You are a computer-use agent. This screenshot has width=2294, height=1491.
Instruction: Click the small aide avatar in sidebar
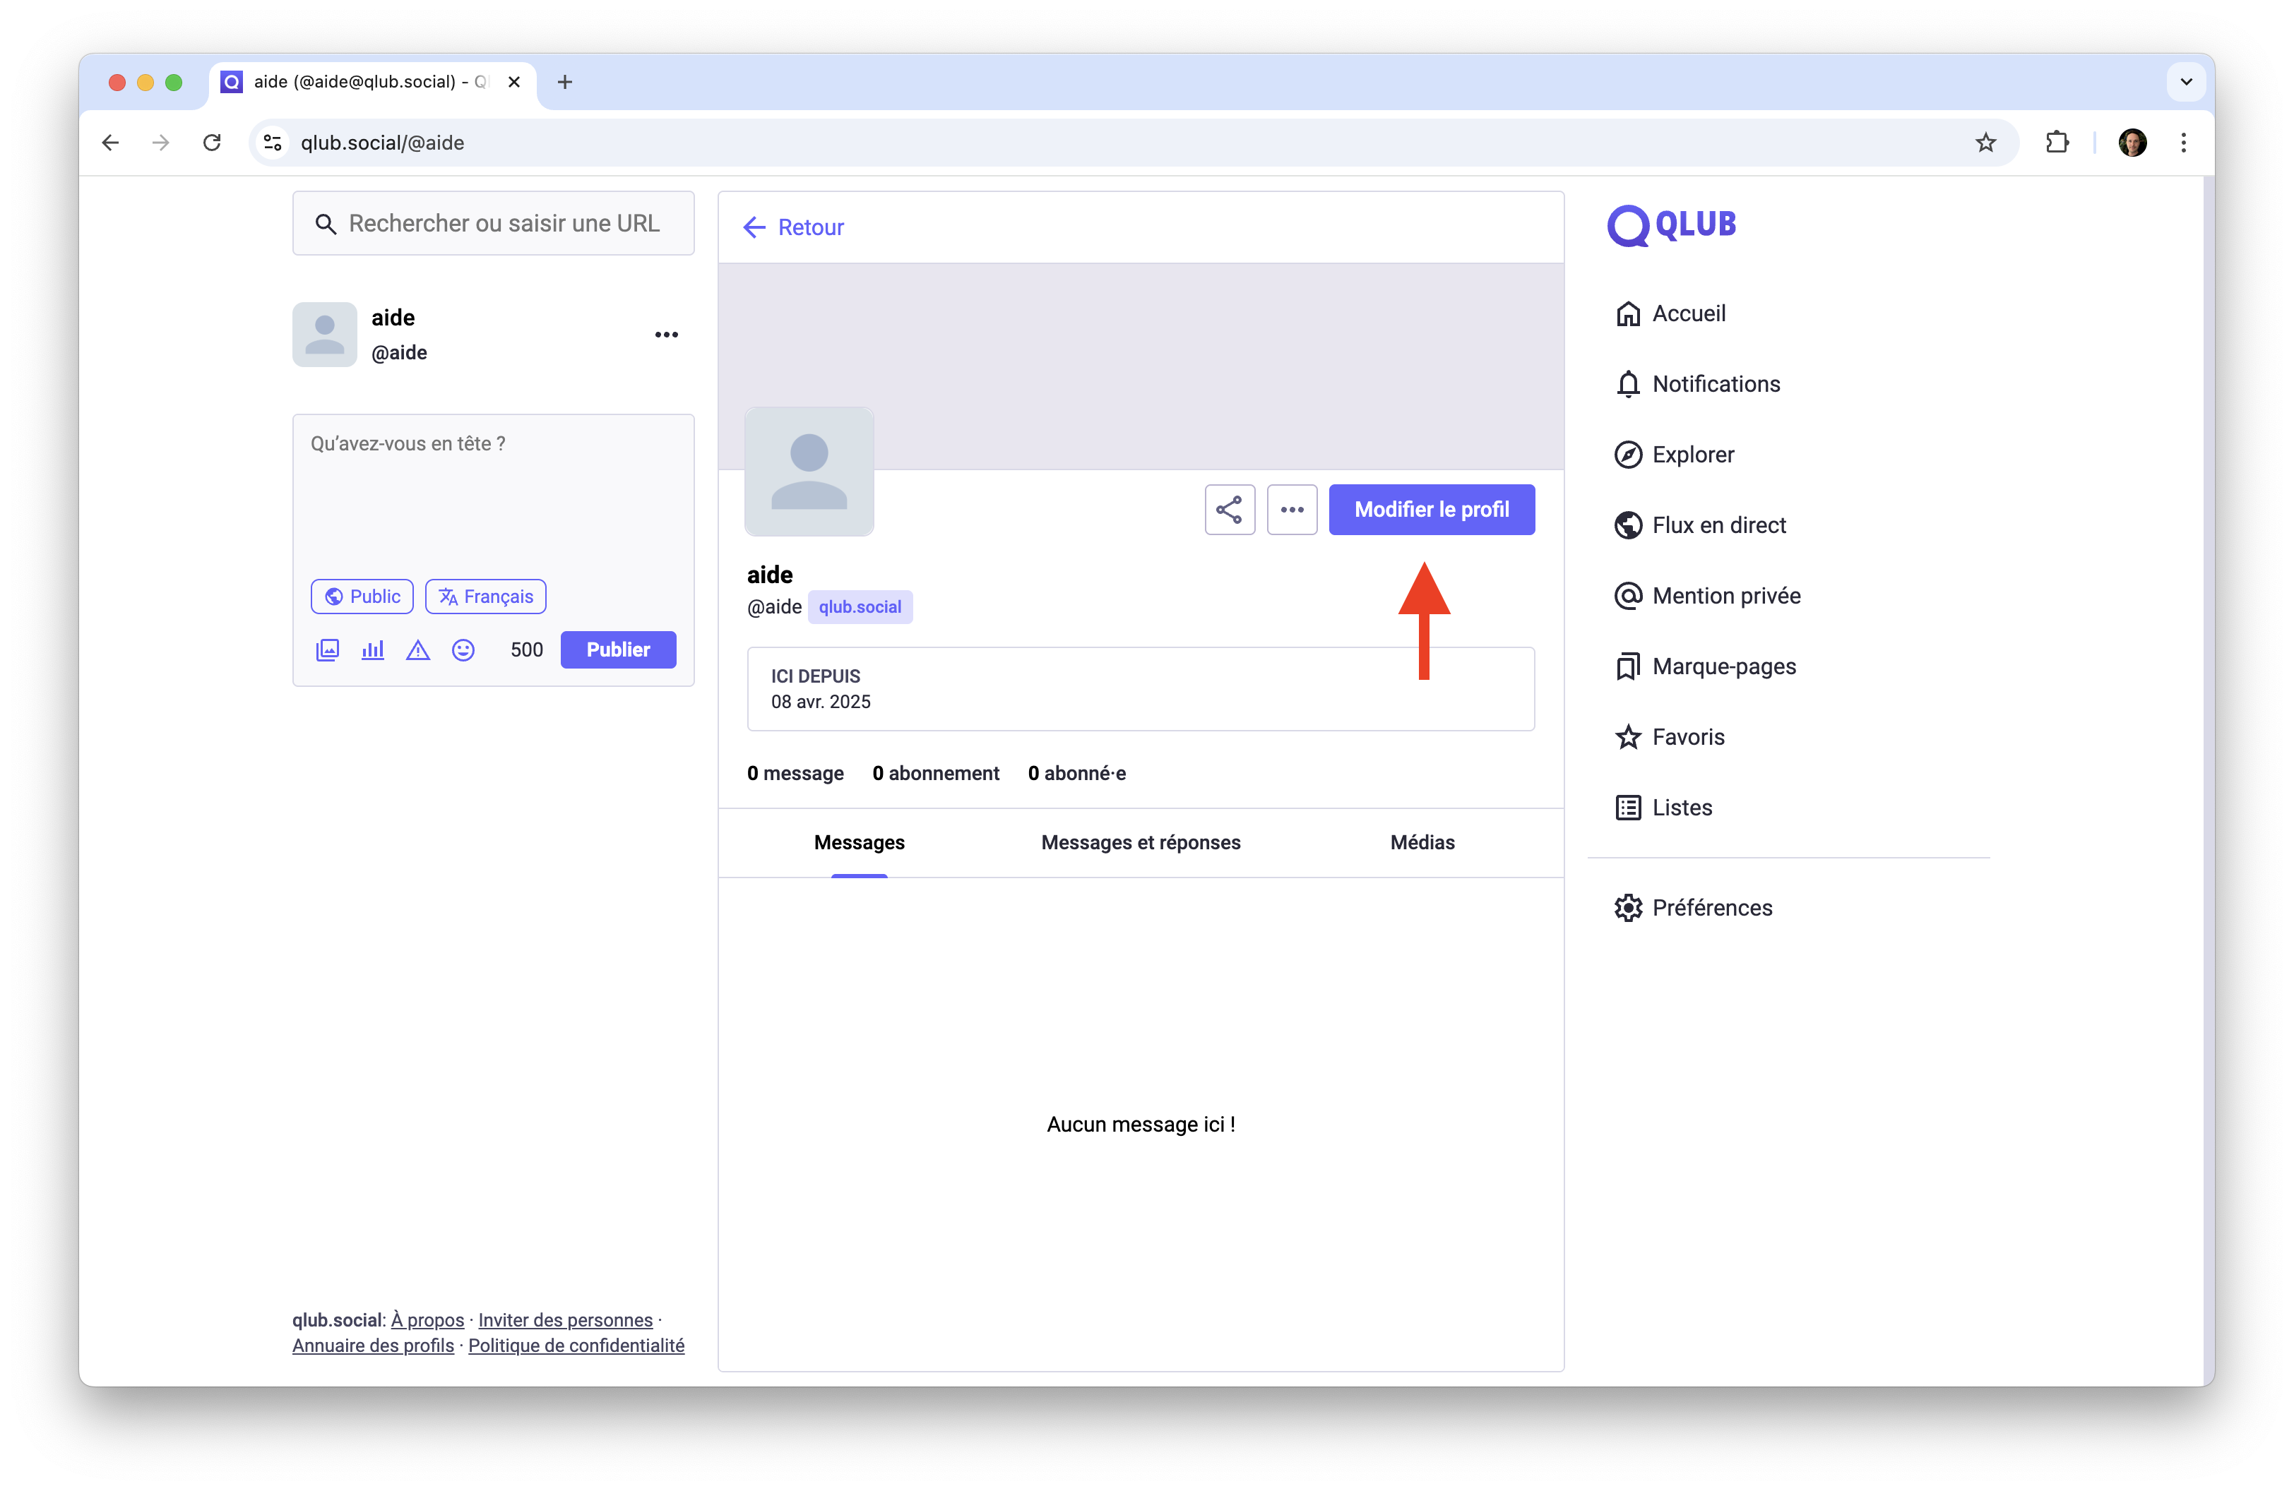point(325,334)
